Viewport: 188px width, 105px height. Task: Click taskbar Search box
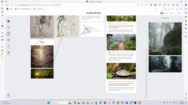point(62,103)
